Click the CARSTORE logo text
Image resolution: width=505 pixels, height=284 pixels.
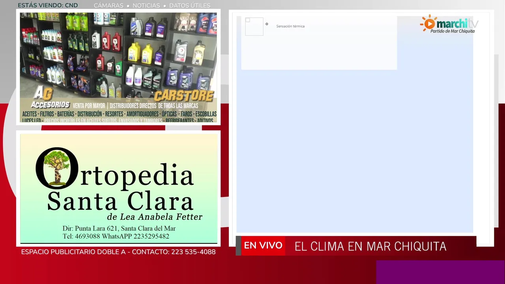[184, 95]
